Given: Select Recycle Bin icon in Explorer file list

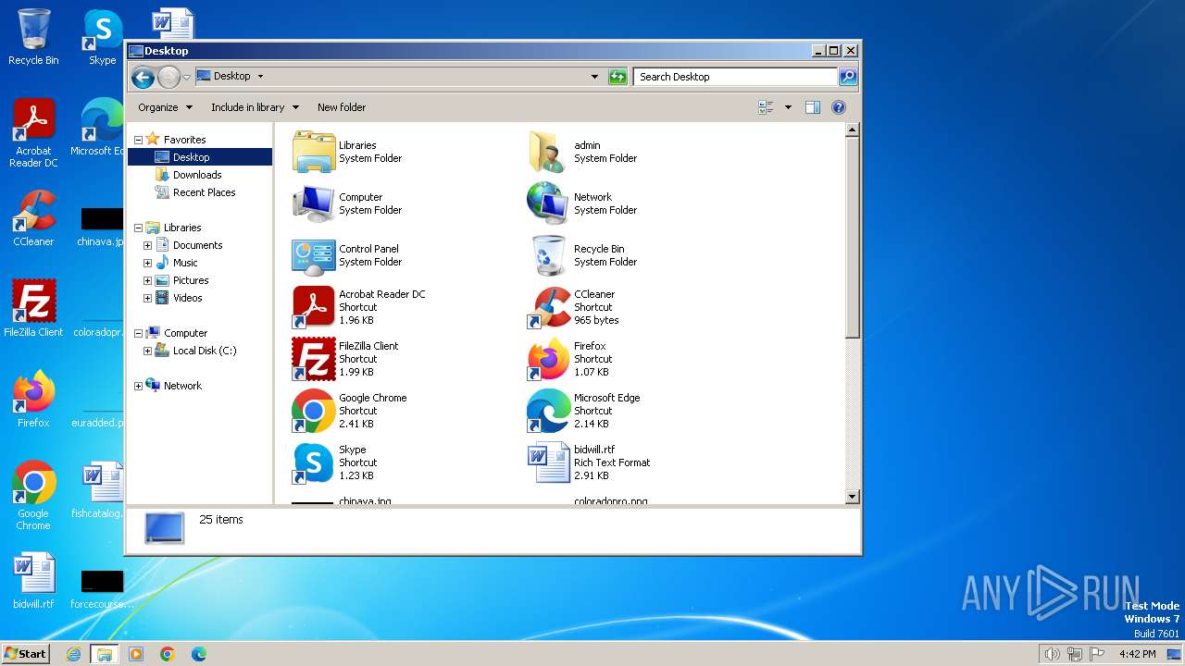Looking at the screenshot, I should (548, 255).
